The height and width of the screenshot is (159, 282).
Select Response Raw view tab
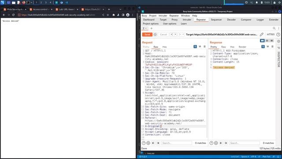click(223, 47)
